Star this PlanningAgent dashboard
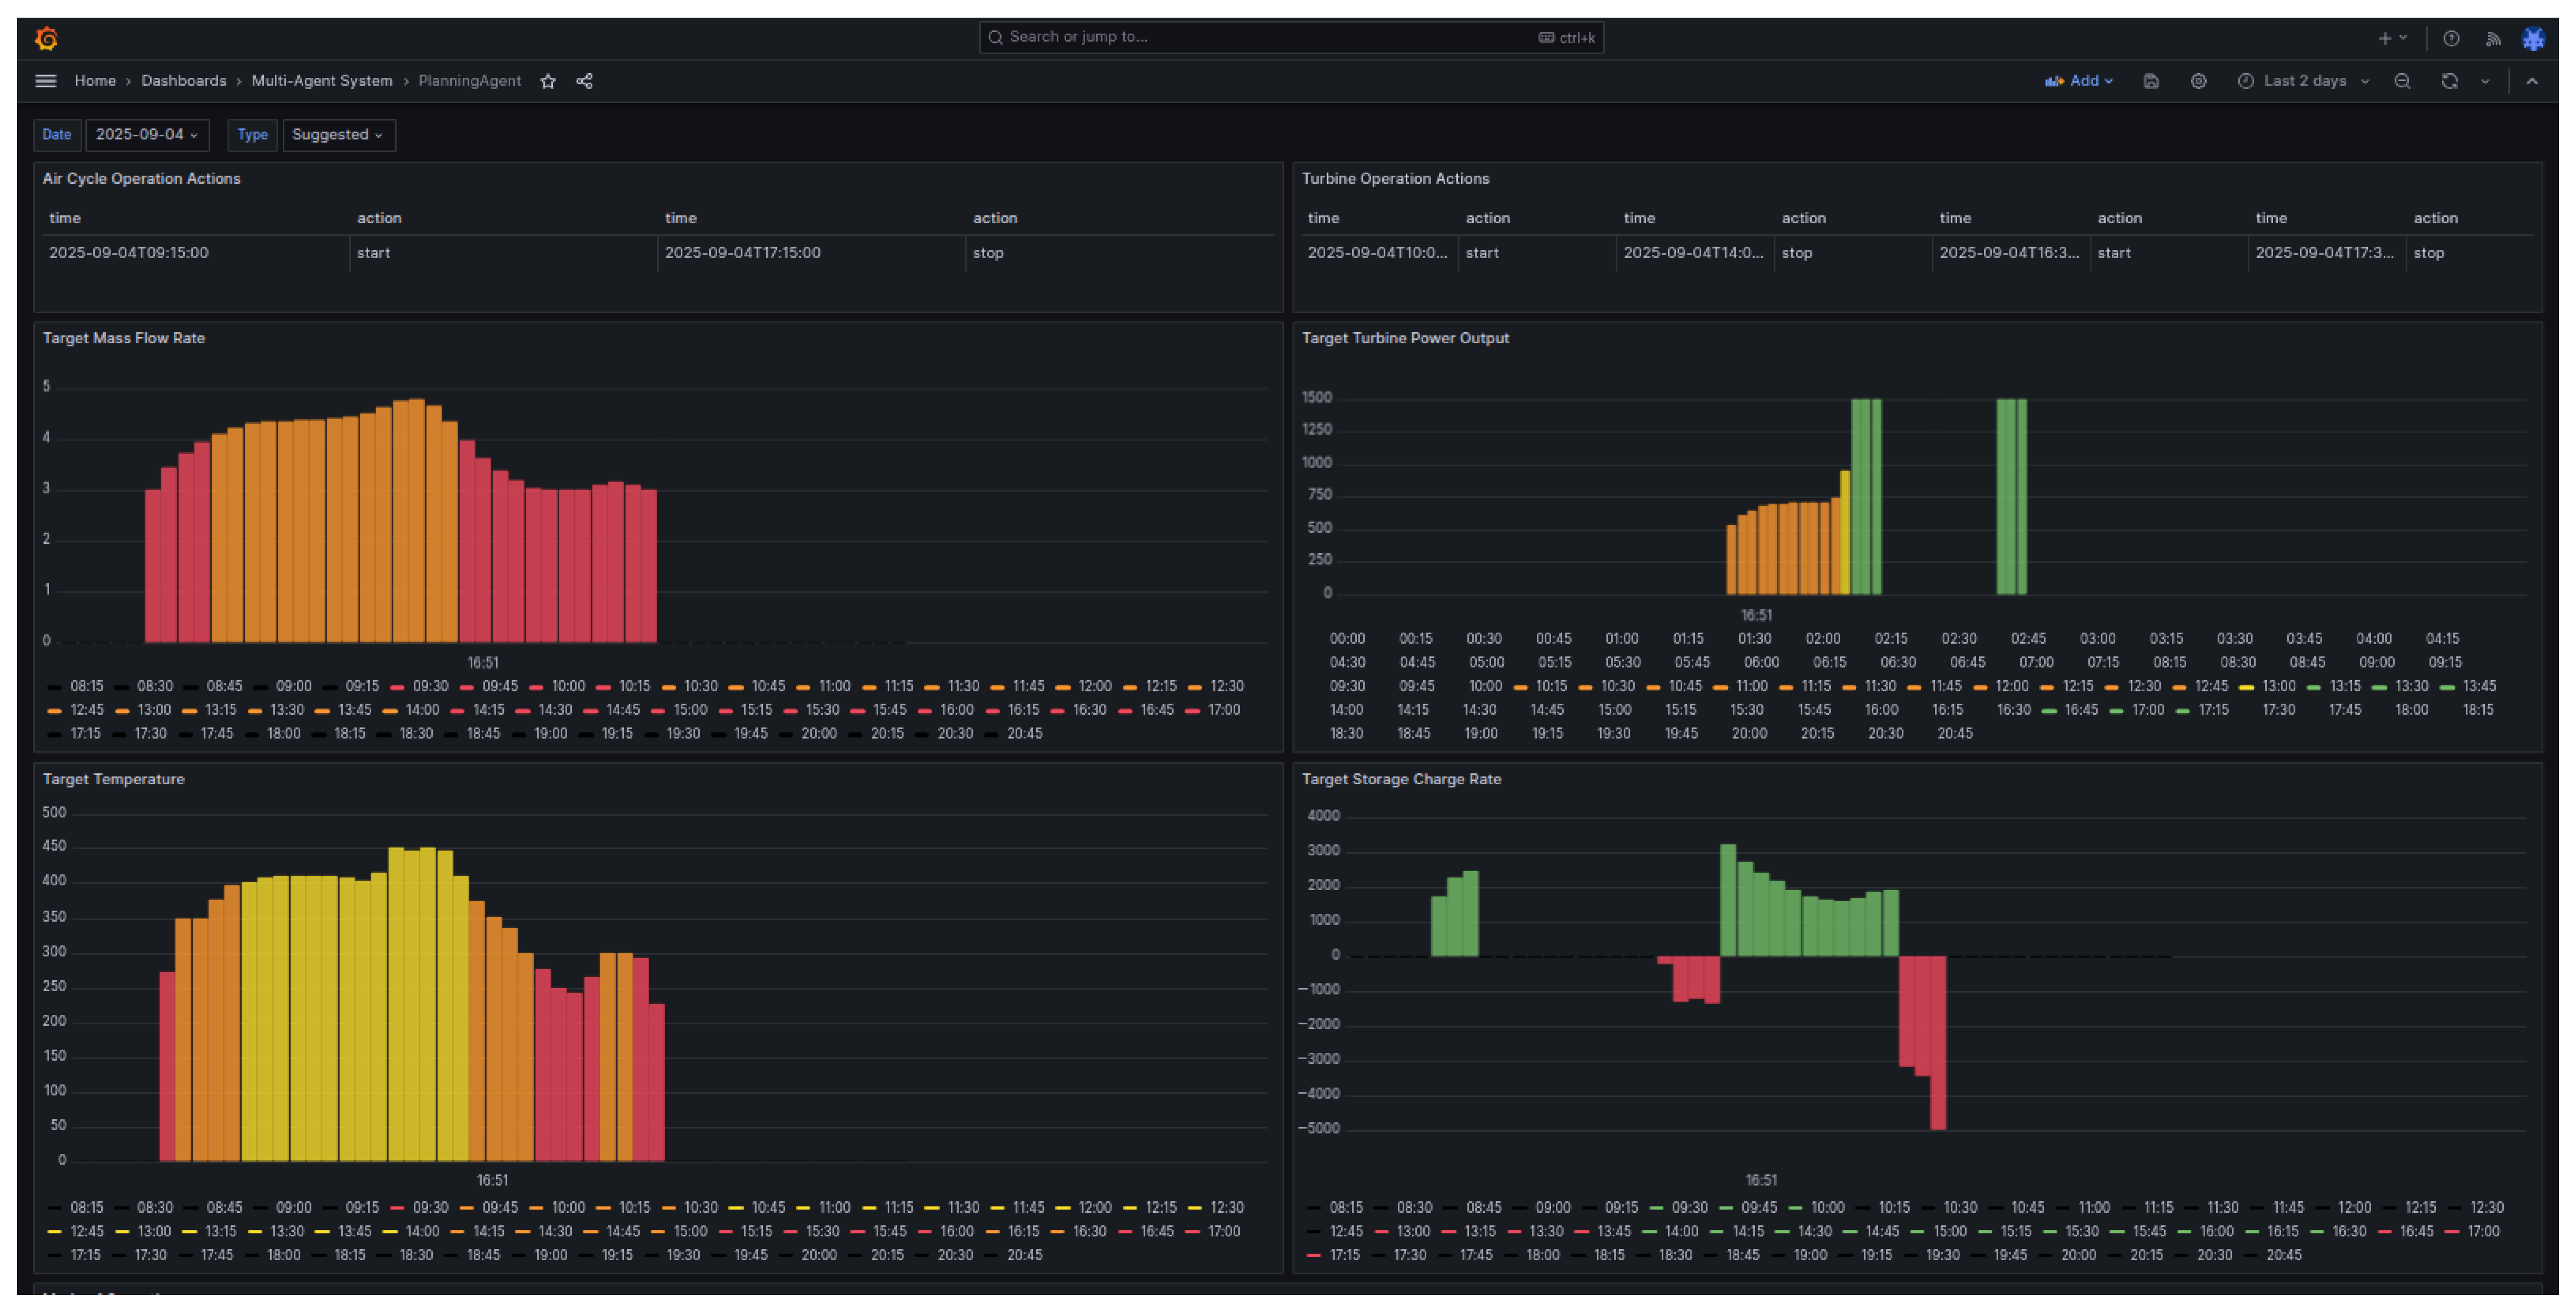This screenshot has width=2576, height=1310. click(x=548, y=81)
